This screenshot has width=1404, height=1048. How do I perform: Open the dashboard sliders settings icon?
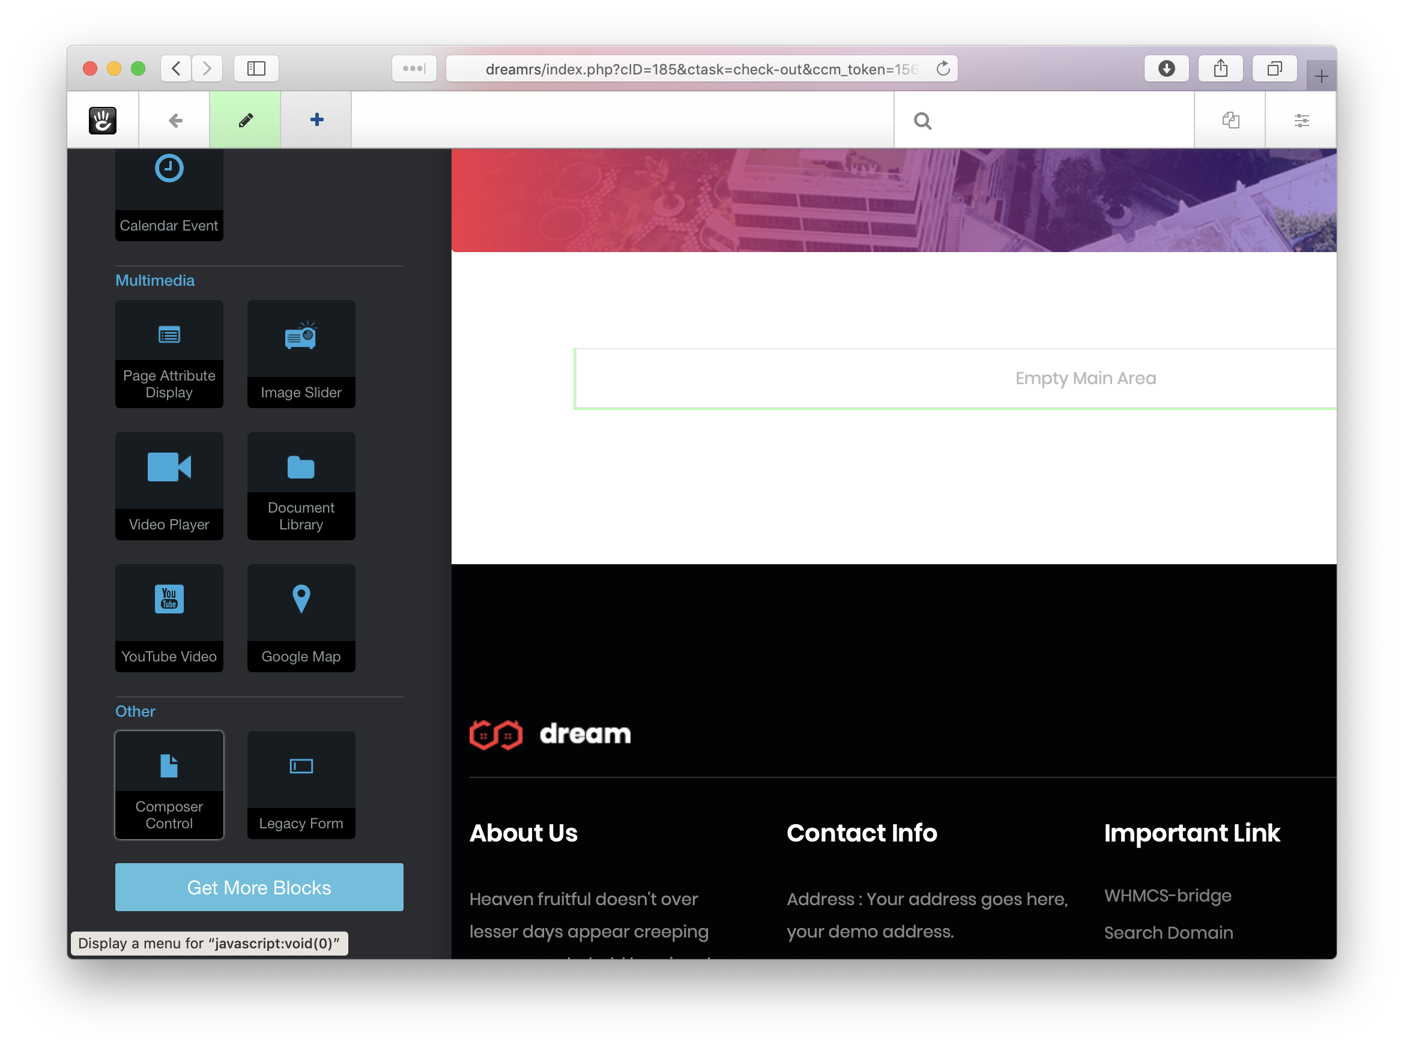[x=1301, y=120]
